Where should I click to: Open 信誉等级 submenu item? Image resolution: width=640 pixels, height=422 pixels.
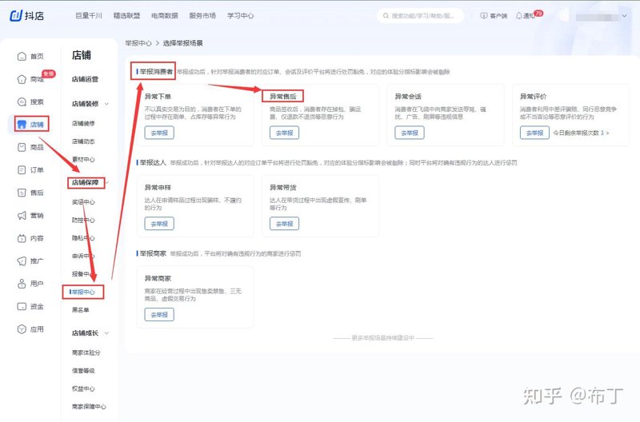(83, 371)
